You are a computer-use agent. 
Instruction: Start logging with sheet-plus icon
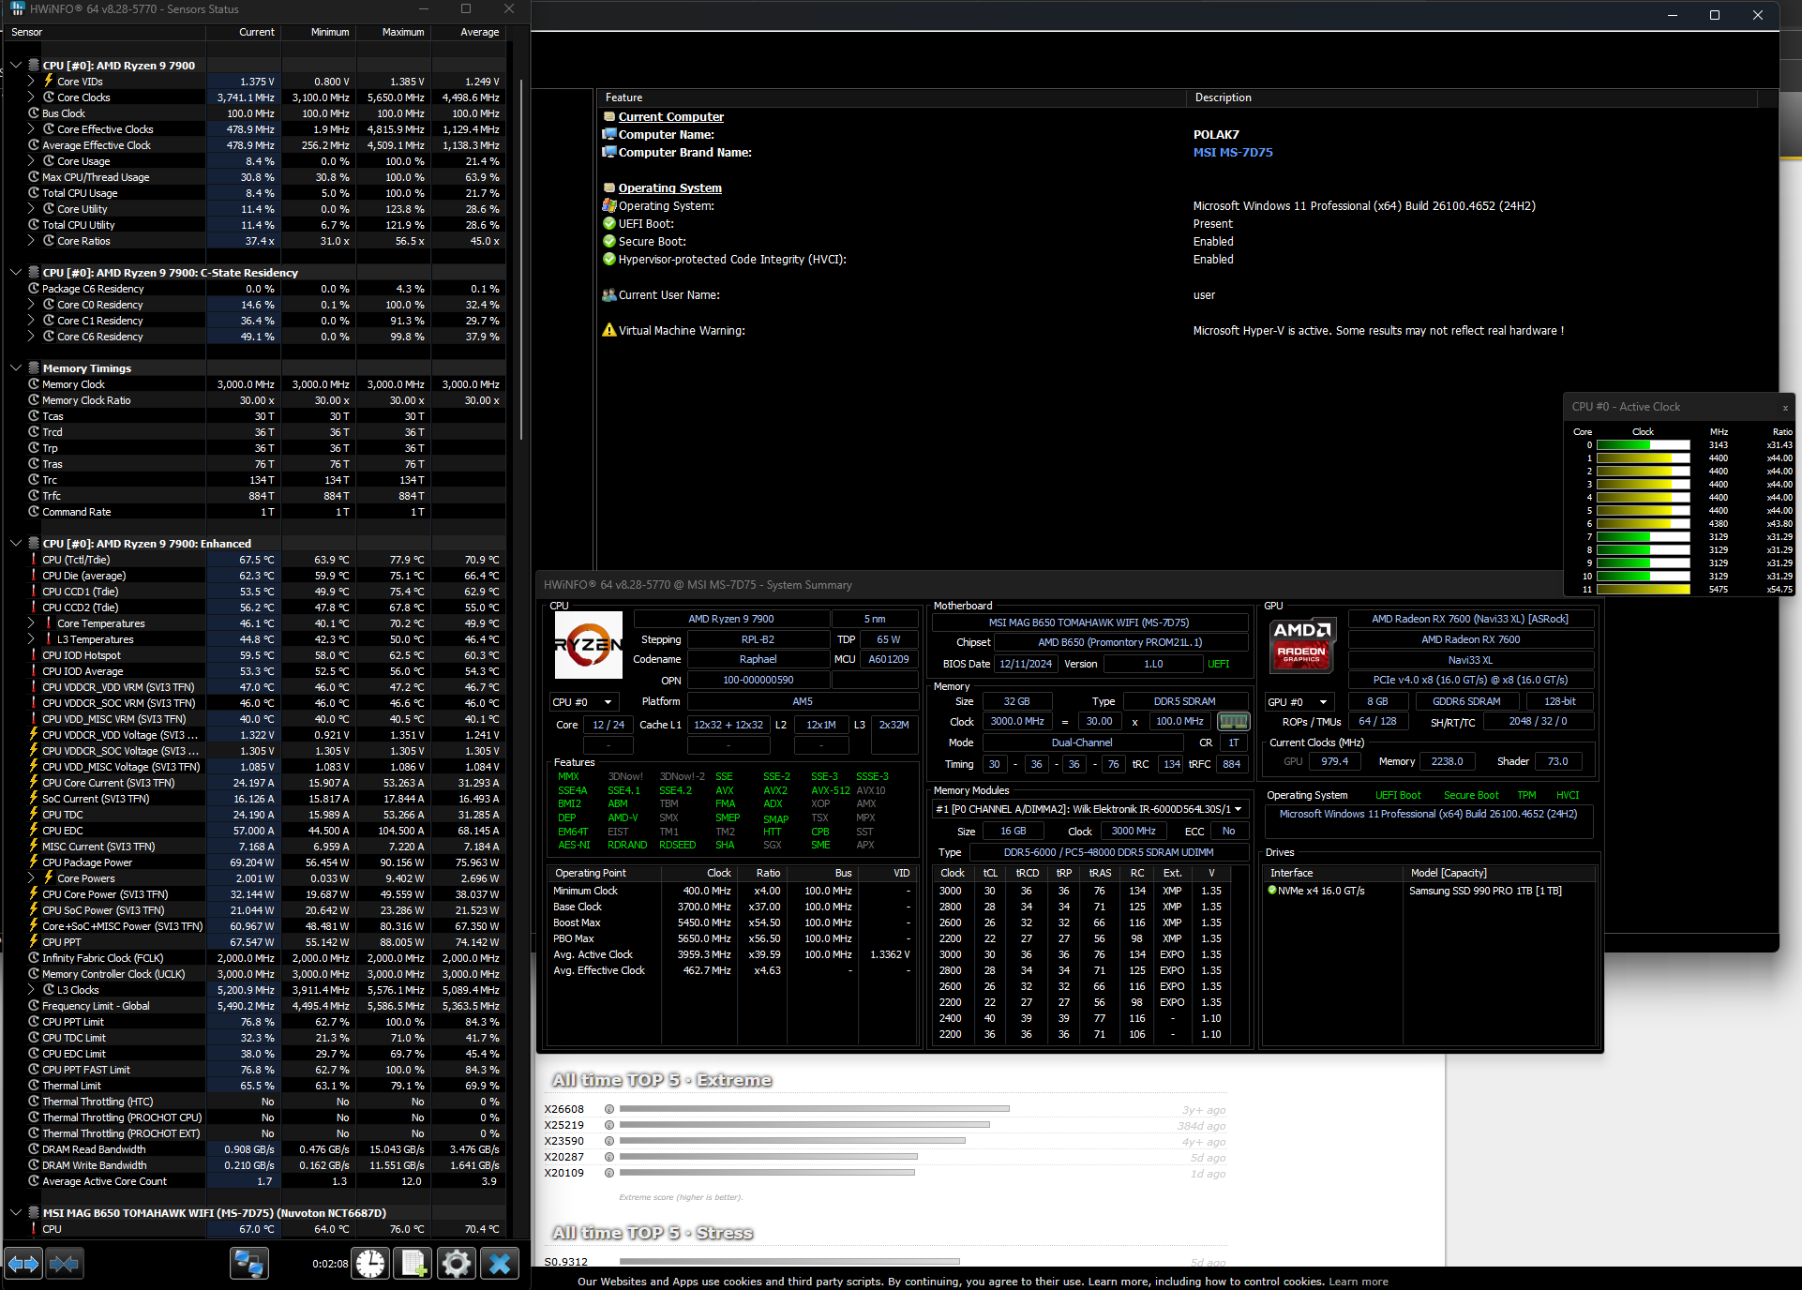point(413,1264)
